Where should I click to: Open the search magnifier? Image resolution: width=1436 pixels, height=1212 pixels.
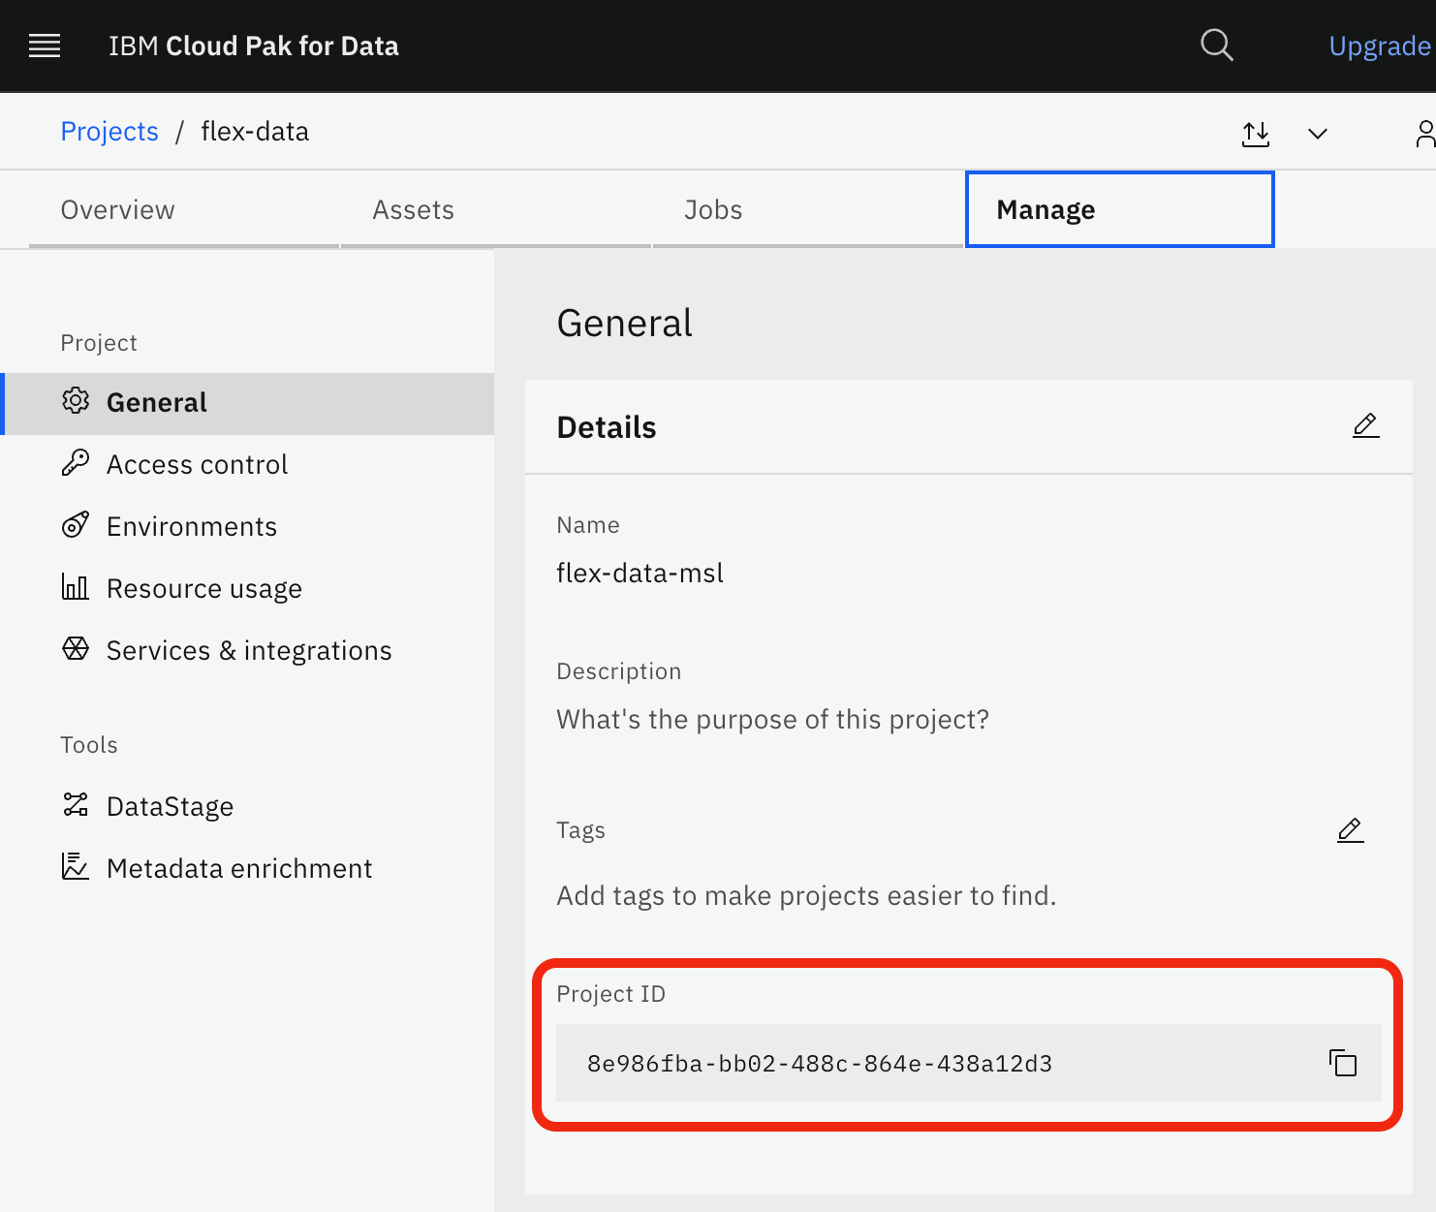pyautogui.click(x=1216, y=45)
